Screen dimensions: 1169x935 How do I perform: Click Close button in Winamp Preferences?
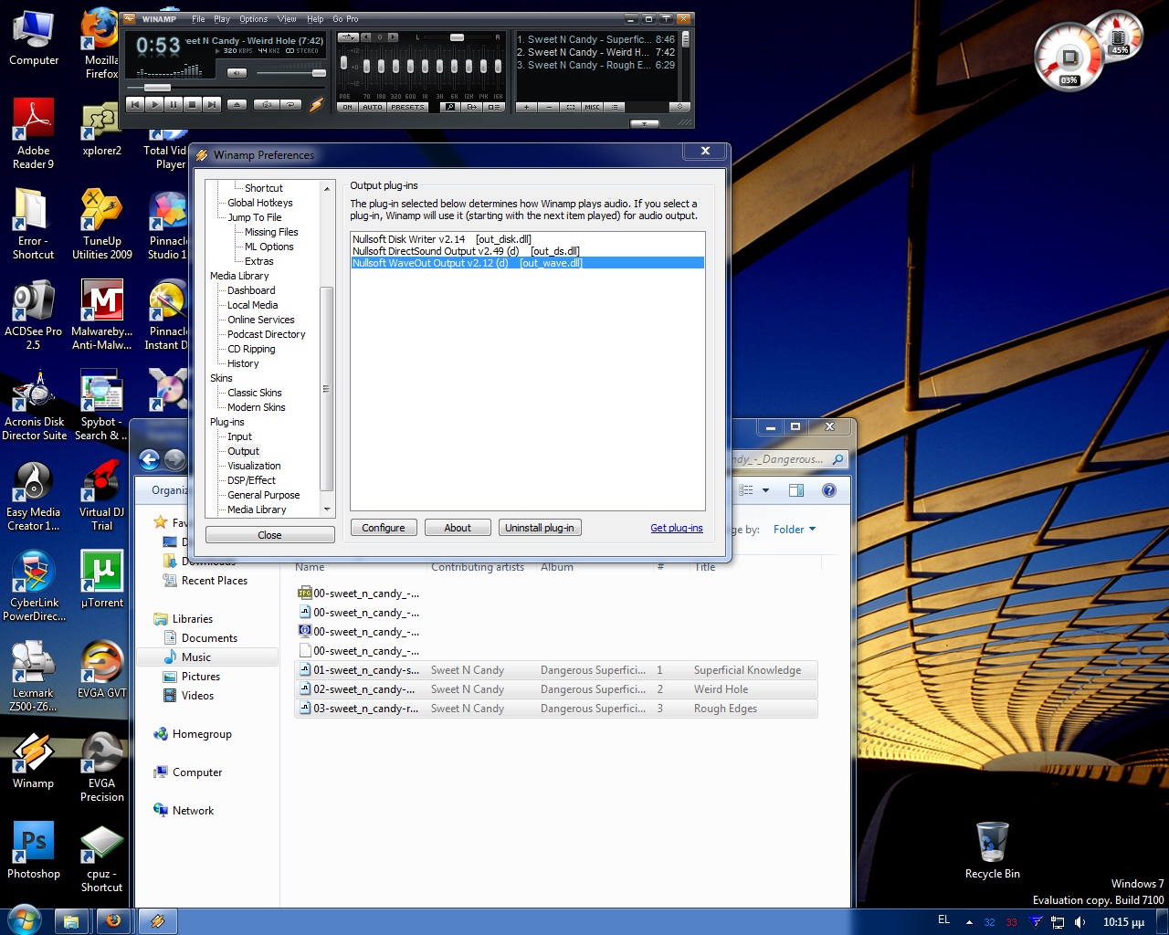pos(269,535)
